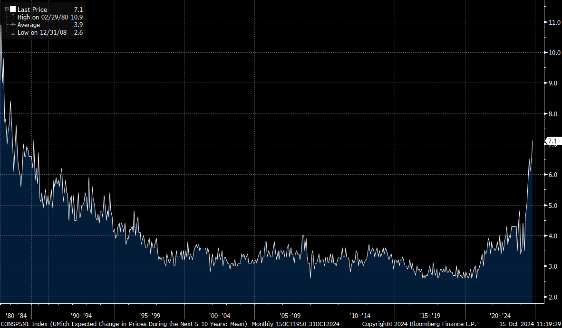Image resolution: width=562 pixels, height=328 pixels.
Task: Click the legend value 2.6
Action: coord(78,32)
